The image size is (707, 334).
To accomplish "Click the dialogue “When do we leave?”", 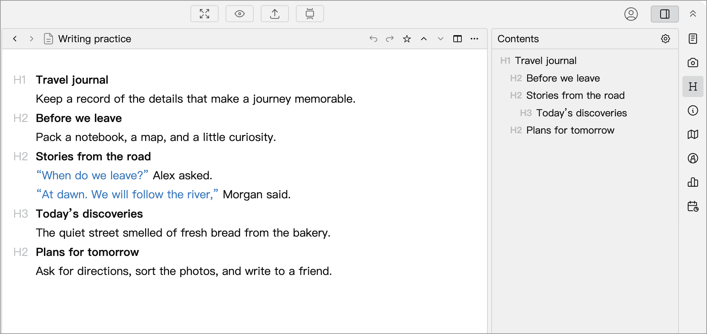I will tap(92, 175).
